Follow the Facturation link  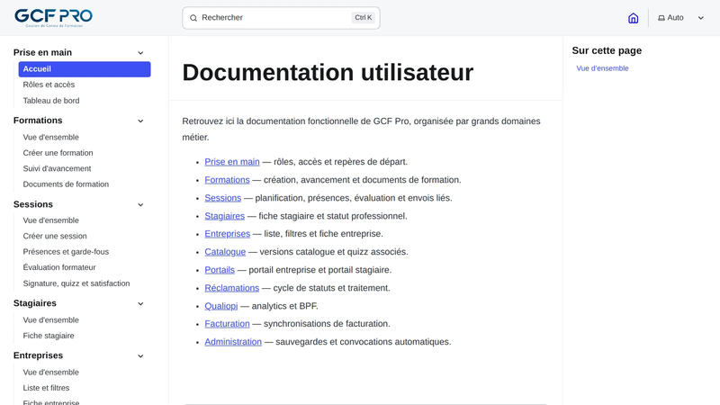click(x=227, y=324)
